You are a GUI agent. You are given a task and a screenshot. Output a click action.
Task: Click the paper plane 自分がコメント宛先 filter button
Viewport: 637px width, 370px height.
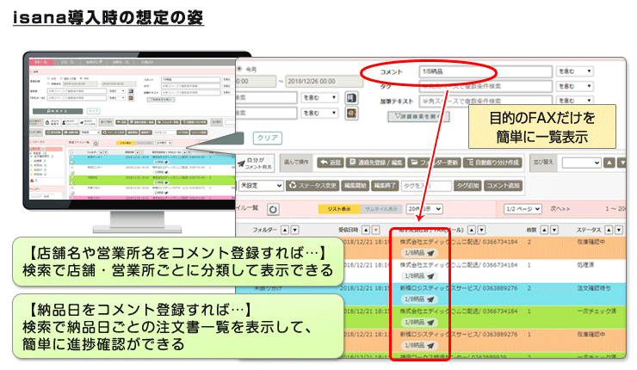256,163
